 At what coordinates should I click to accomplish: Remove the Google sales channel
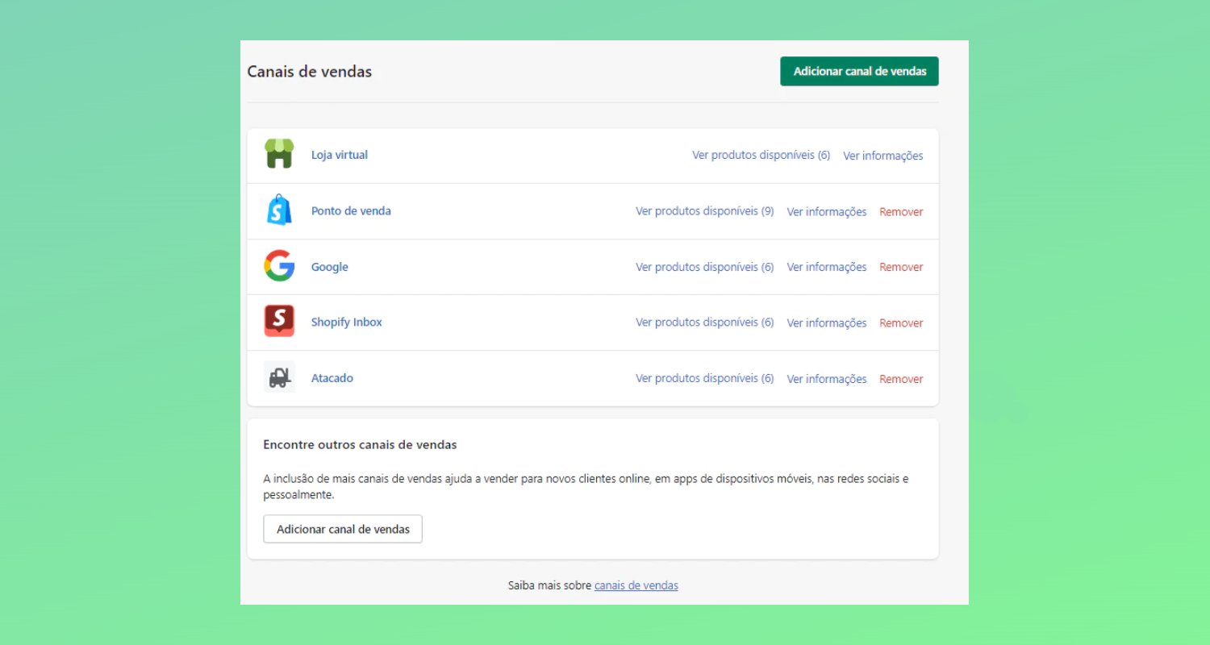click(901, 267)
